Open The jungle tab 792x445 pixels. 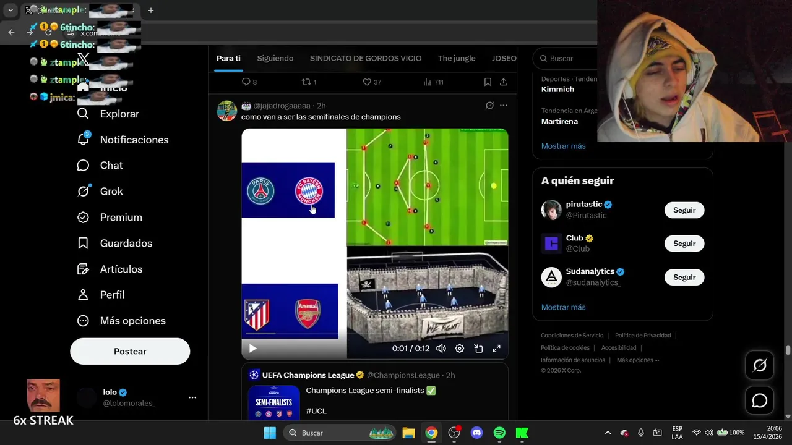pos(457,58)
